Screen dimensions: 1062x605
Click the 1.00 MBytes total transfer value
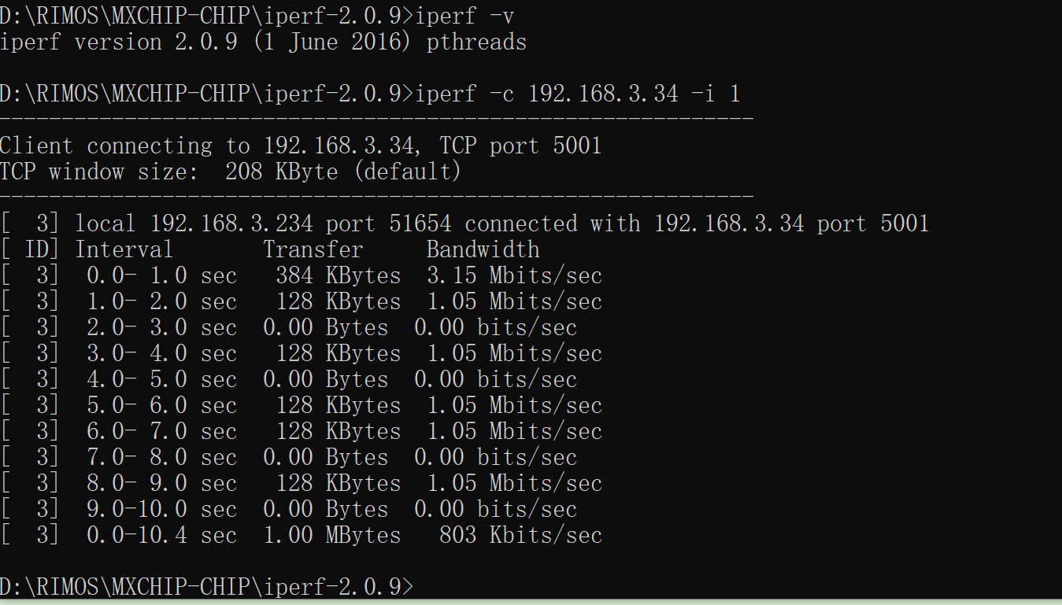pos(331,535)
